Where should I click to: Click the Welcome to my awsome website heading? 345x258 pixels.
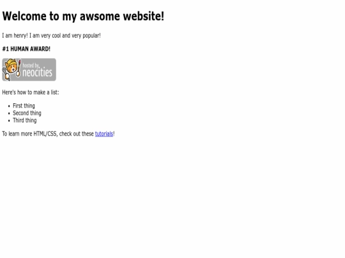(83, 16)
